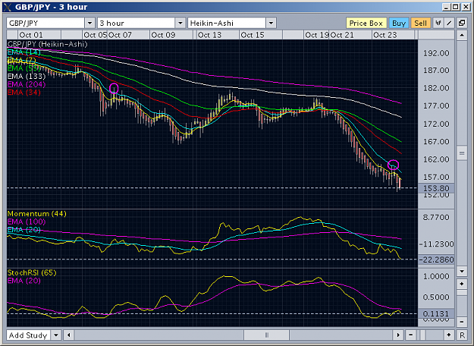Viewport: 474px width, 346px height.
Task: Click the 162.00 price axis label
Action: [436, 159]
